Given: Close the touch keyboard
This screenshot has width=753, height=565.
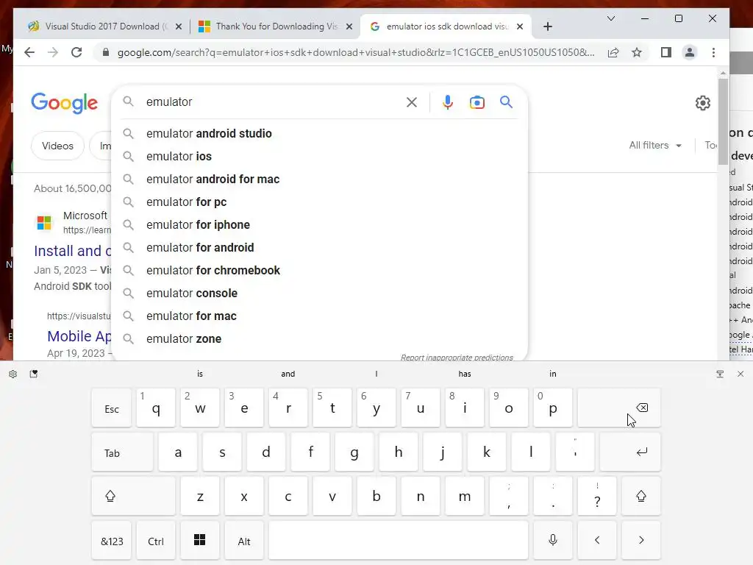Looking at the screenshot, I should [740, 374].
